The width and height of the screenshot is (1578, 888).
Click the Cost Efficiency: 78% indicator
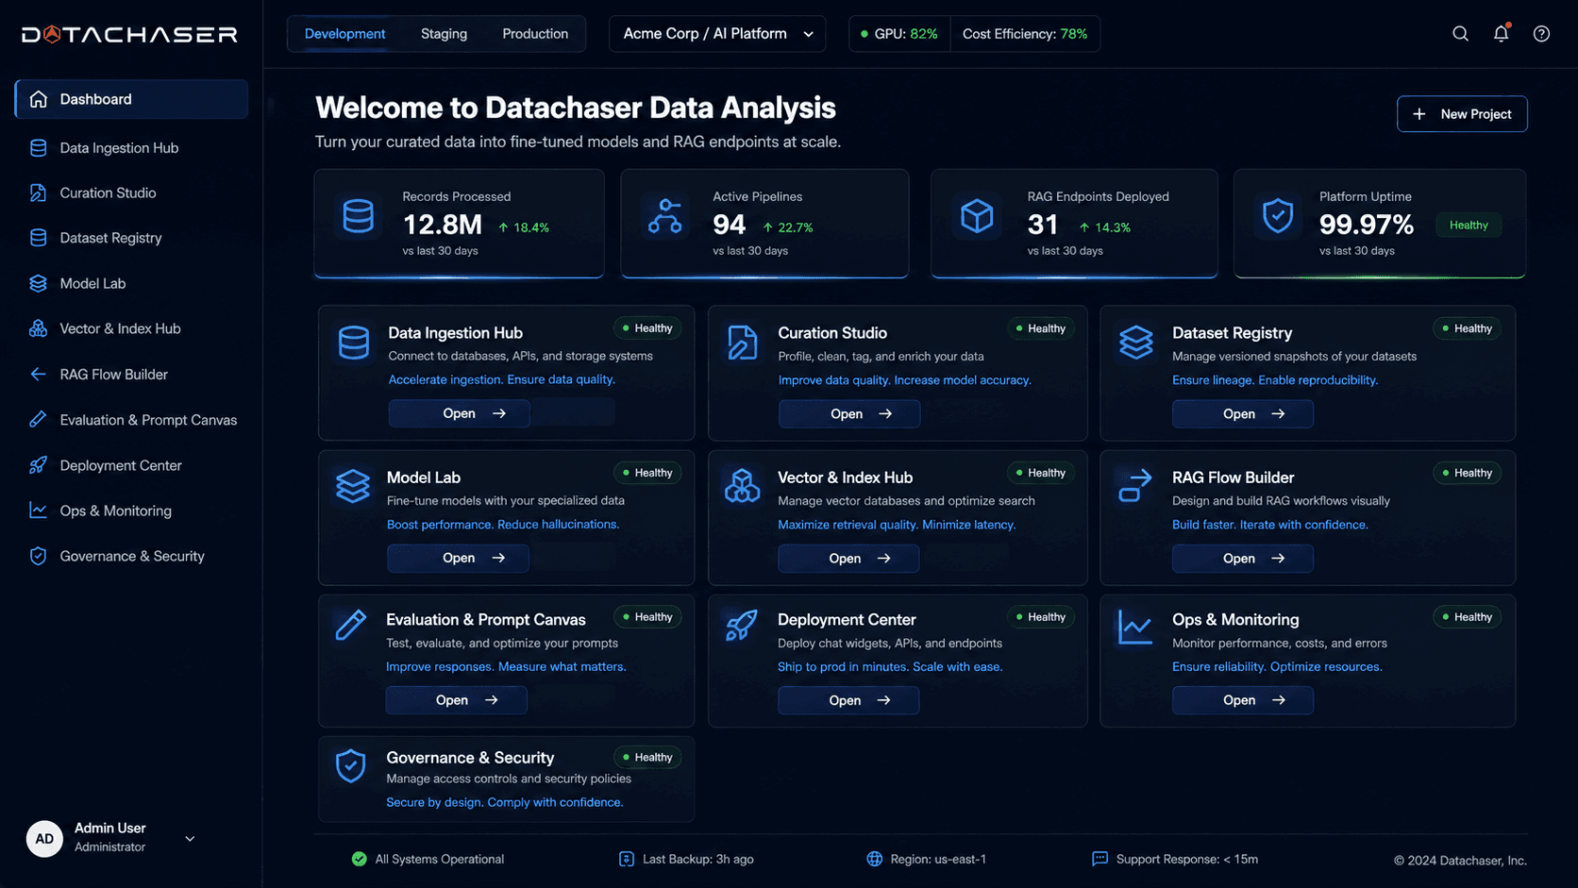1025,34
